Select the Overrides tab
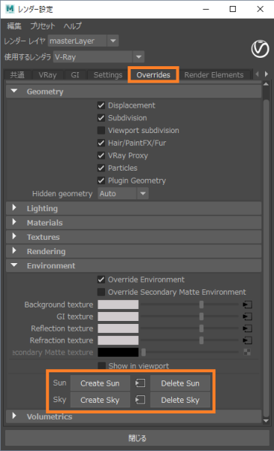The height and width of the screenshot is (451, 274). pos(153,75)
